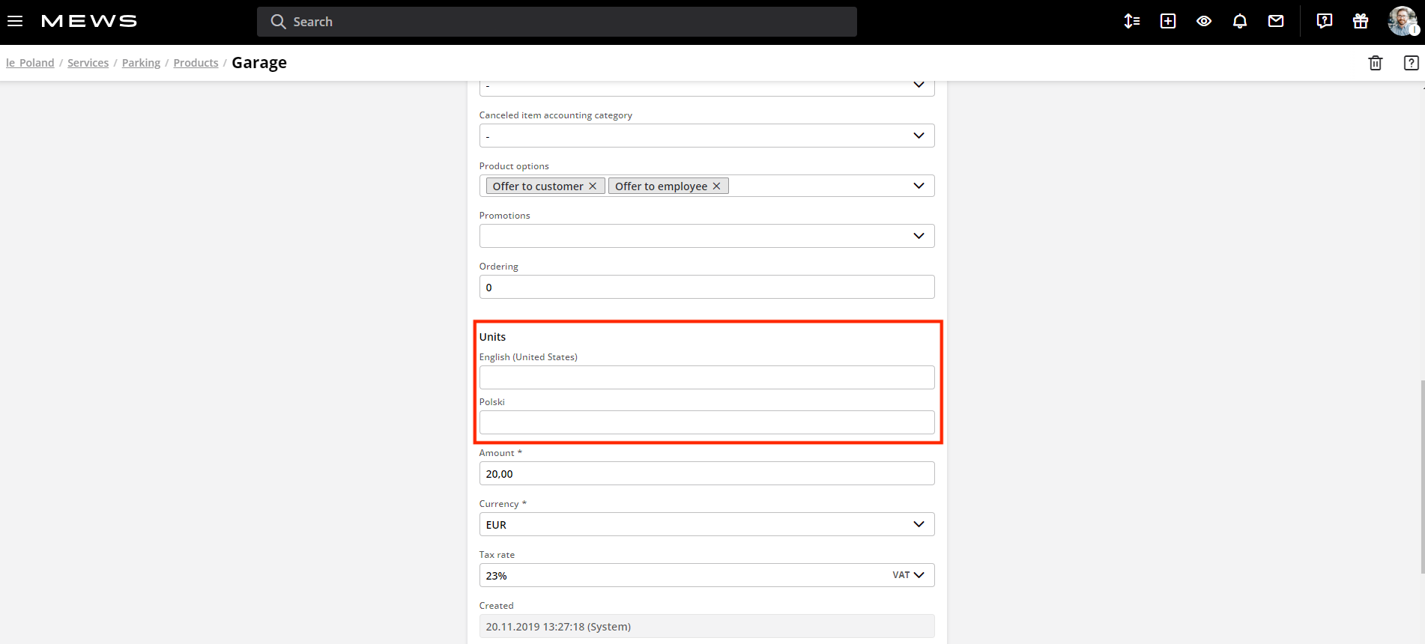Screen dimensions: 1425x644
Task: Remove the Offer to customer tag
Action: point(593,186)
